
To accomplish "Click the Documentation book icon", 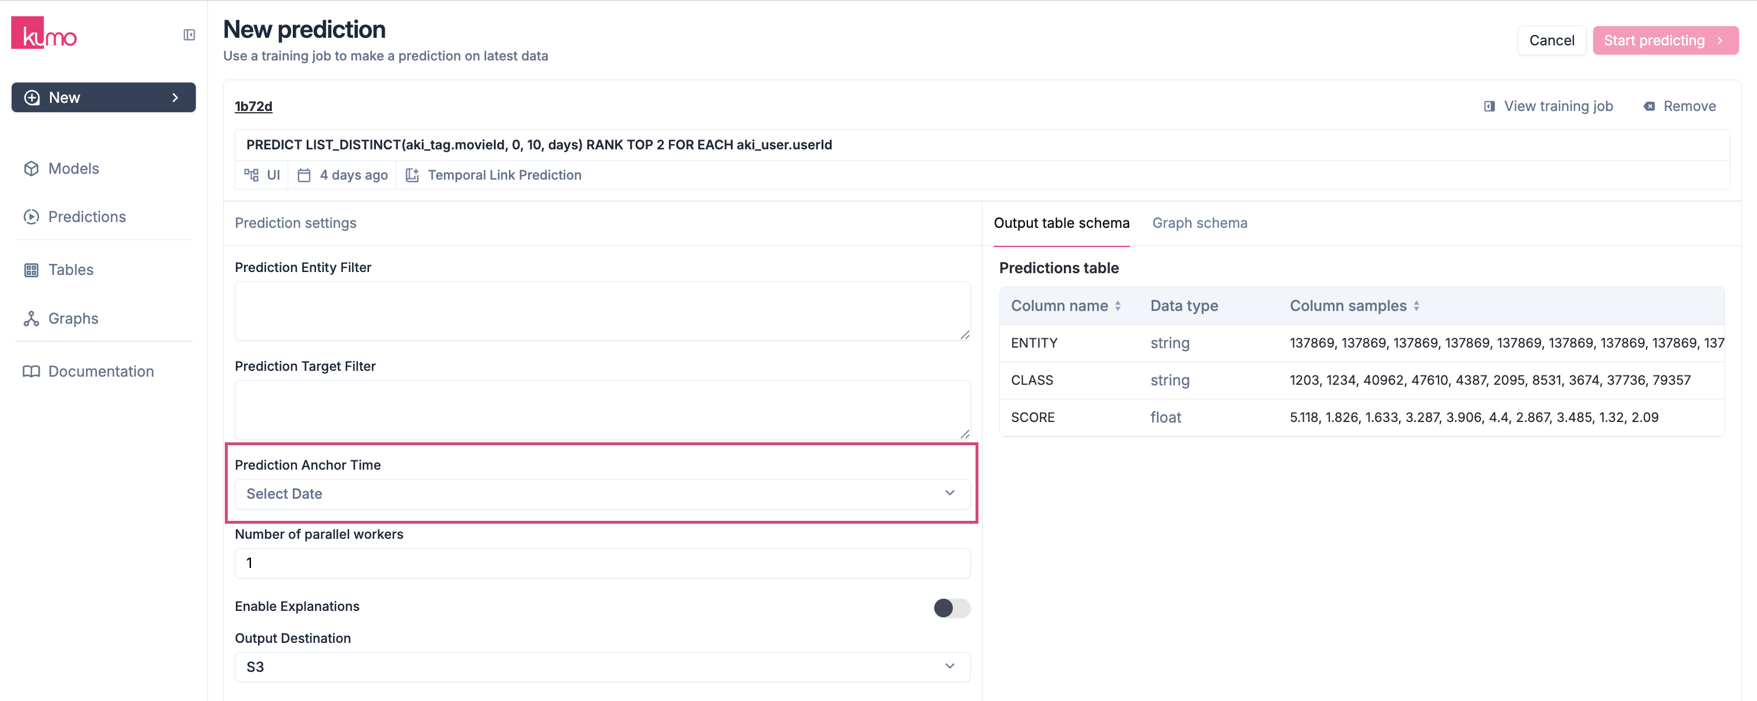I will (31, 371).
